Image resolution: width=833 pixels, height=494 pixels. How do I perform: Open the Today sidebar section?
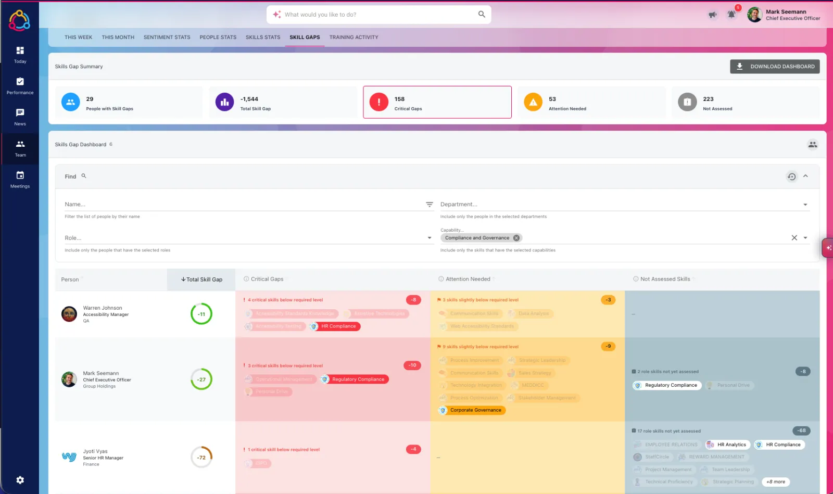click(x=20, y=54)
